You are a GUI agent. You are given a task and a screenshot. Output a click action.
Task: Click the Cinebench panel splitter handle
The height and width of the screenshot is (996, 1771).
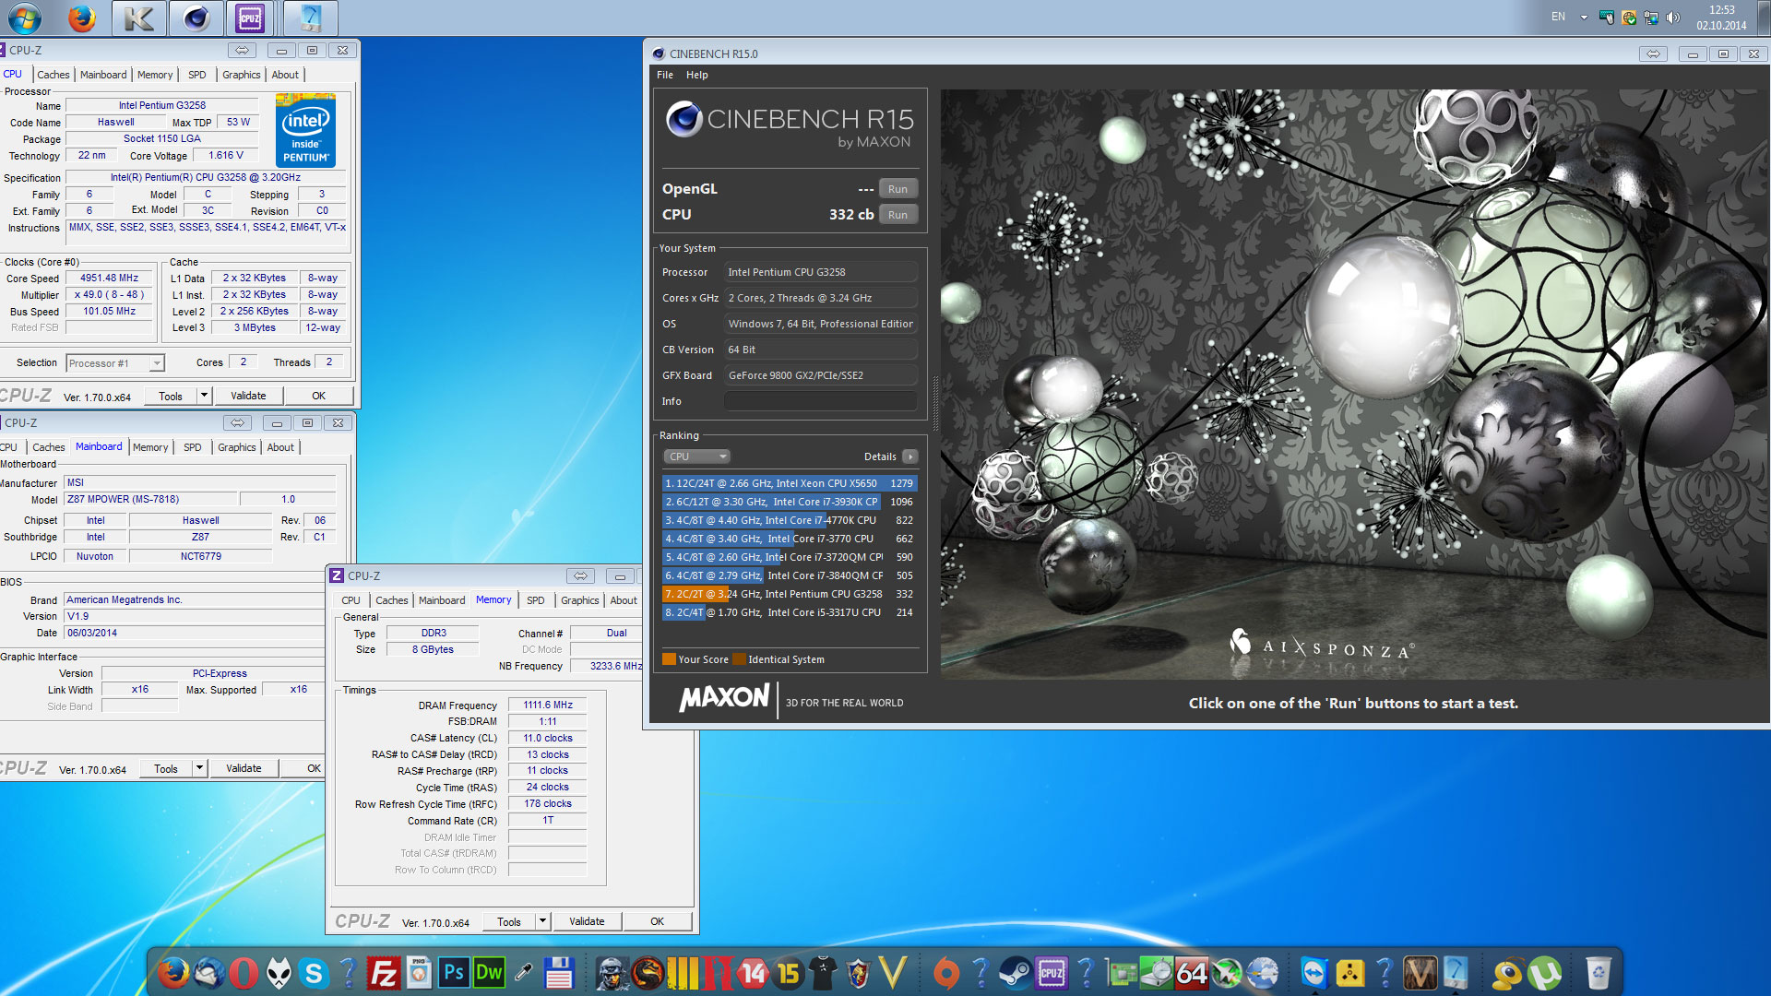point(934,403)
